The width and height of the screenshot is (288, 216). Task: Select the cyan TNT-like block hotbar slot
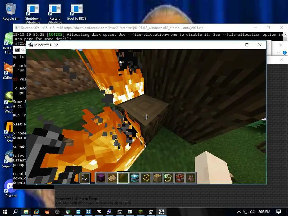coord(135,178)
